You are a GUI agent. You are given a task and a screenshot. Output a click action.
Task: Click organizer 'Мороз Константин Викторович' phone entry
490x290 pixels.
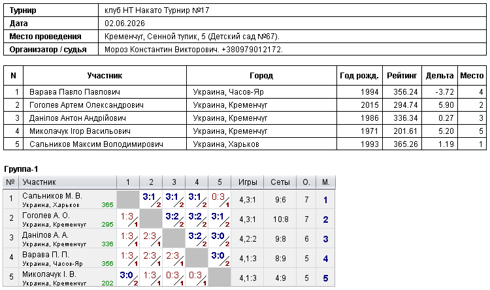193,50
